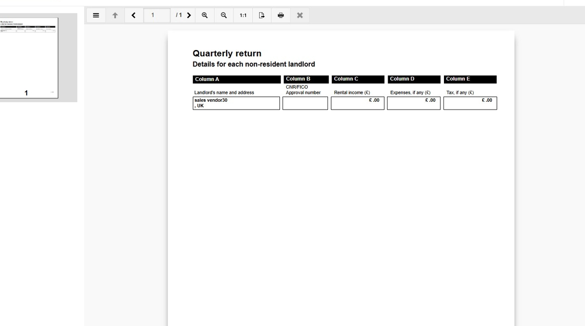The height and width of the screenshot is (326, 585).
Task: Click the Column E header
Action: coord(470,79)
